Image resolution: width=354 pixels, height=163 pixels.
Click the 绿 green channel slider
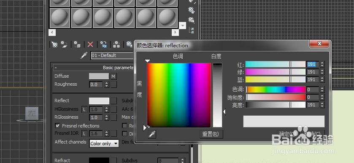(275, 72)
